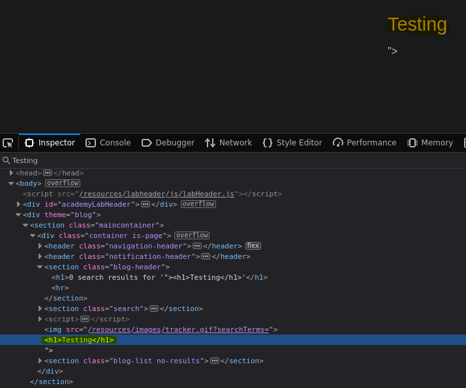Open the labHeader.js script source link
Image resolution: width=466 pixels, height=388 pixels.
[157, 194]
